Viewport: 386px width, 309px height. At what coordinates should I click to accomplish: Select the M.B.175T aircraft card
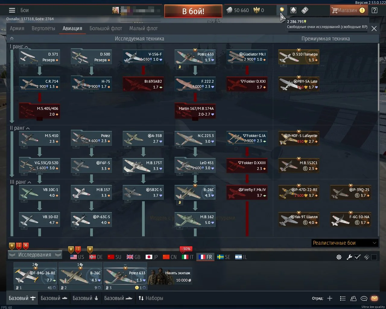[143, 165]
